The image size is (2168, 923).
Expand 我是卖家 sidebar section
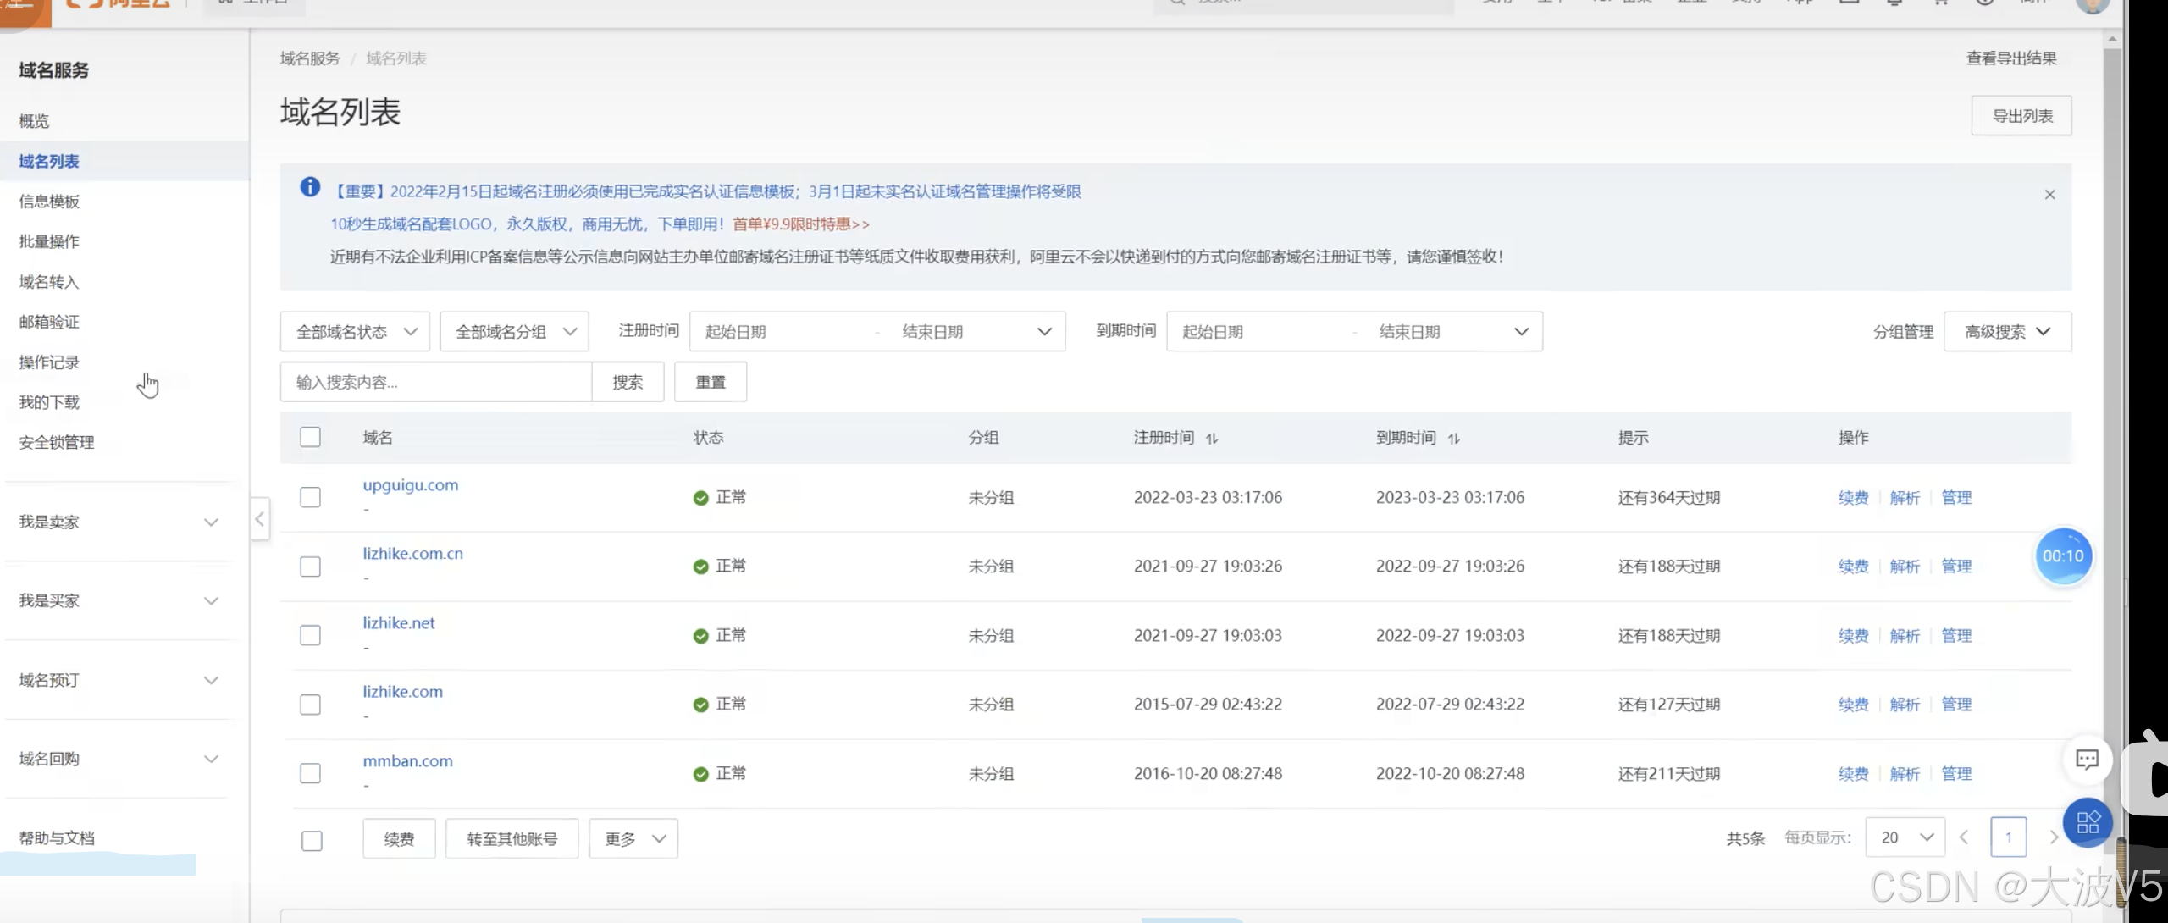(119, 522)
